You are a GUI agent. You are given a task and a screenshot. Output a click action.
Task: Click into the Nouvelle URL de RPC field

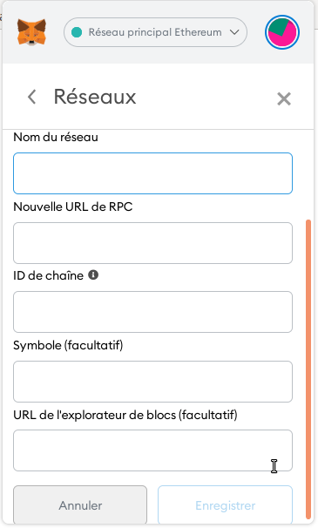point(153,243)
